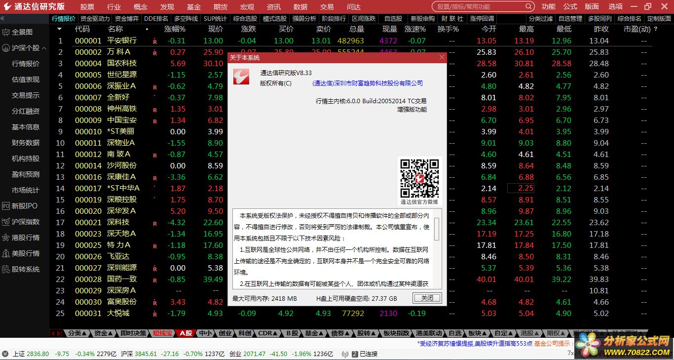Open 全景图 panorama view icon
Image resolution: width=674 pixels, height=360 pixels.
pos(6,32)
